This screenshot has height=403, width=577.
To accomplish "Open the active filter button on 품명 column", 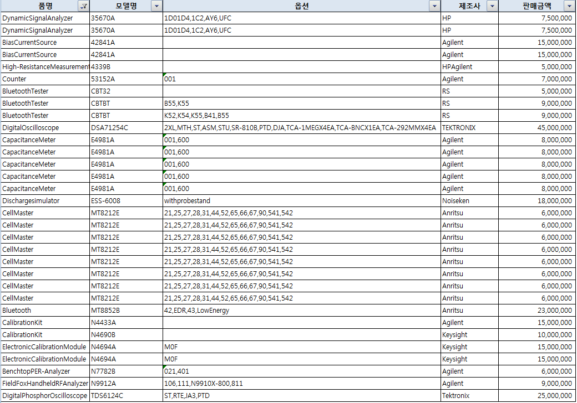I will click(x=84, y=6).
